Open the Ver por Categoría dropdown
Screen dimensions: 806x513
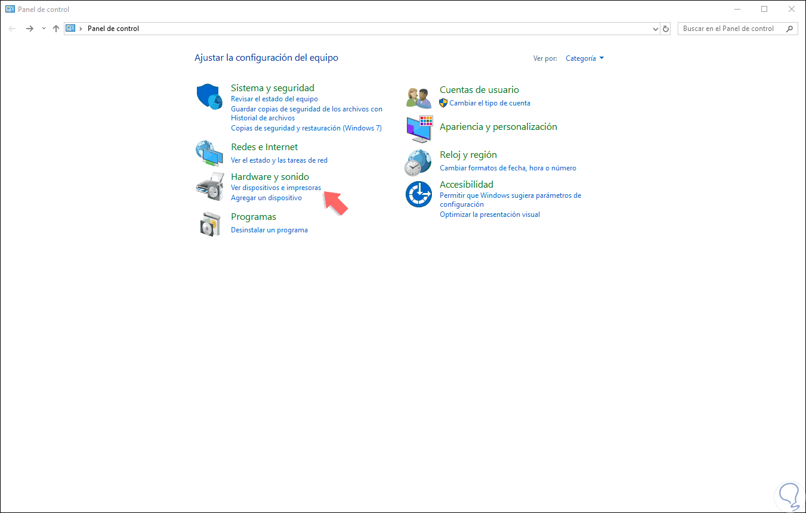click(x=585, y=58)
